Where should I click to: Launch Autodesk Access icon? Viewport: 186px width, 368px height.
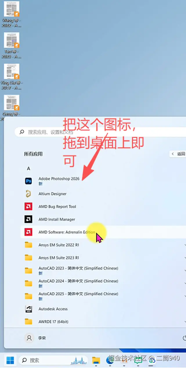pyautogui.click(x=28, y=309)
